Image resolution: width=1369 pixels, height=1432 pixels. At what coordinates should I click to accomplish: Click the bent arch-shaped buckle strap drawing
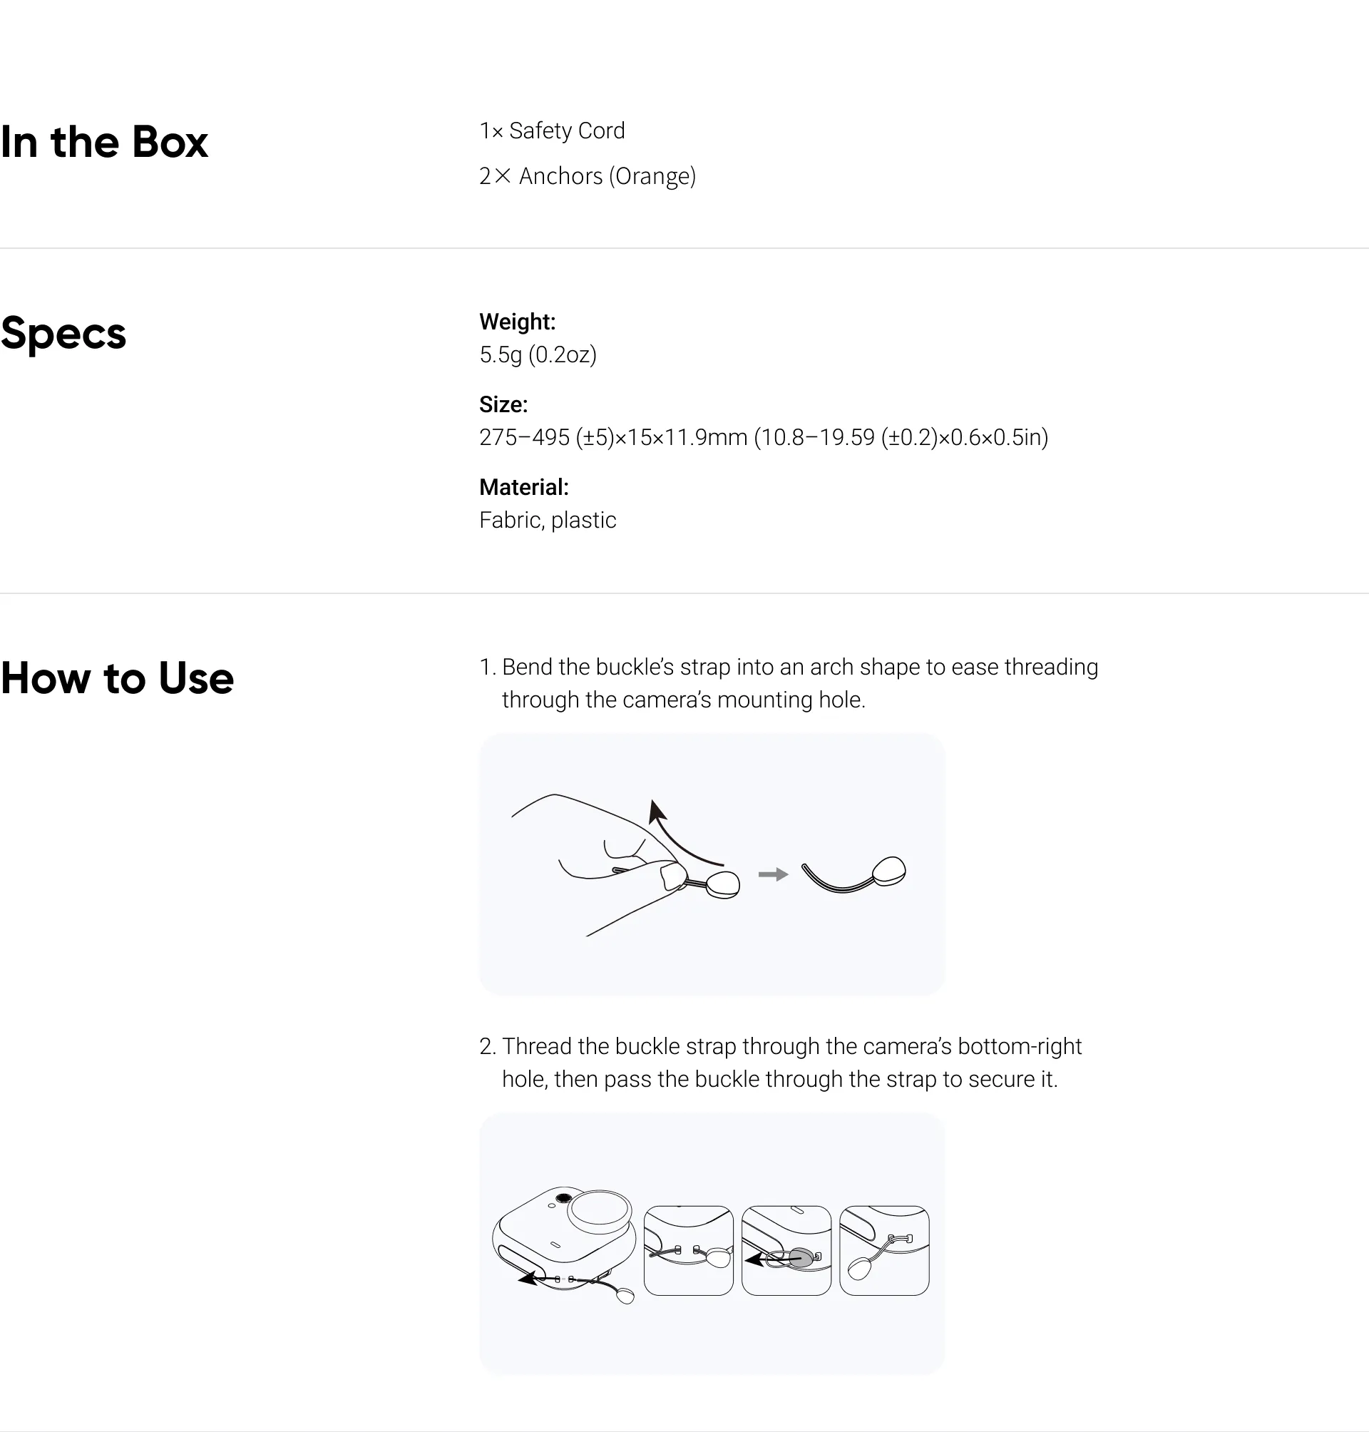[x=853, y=876]
